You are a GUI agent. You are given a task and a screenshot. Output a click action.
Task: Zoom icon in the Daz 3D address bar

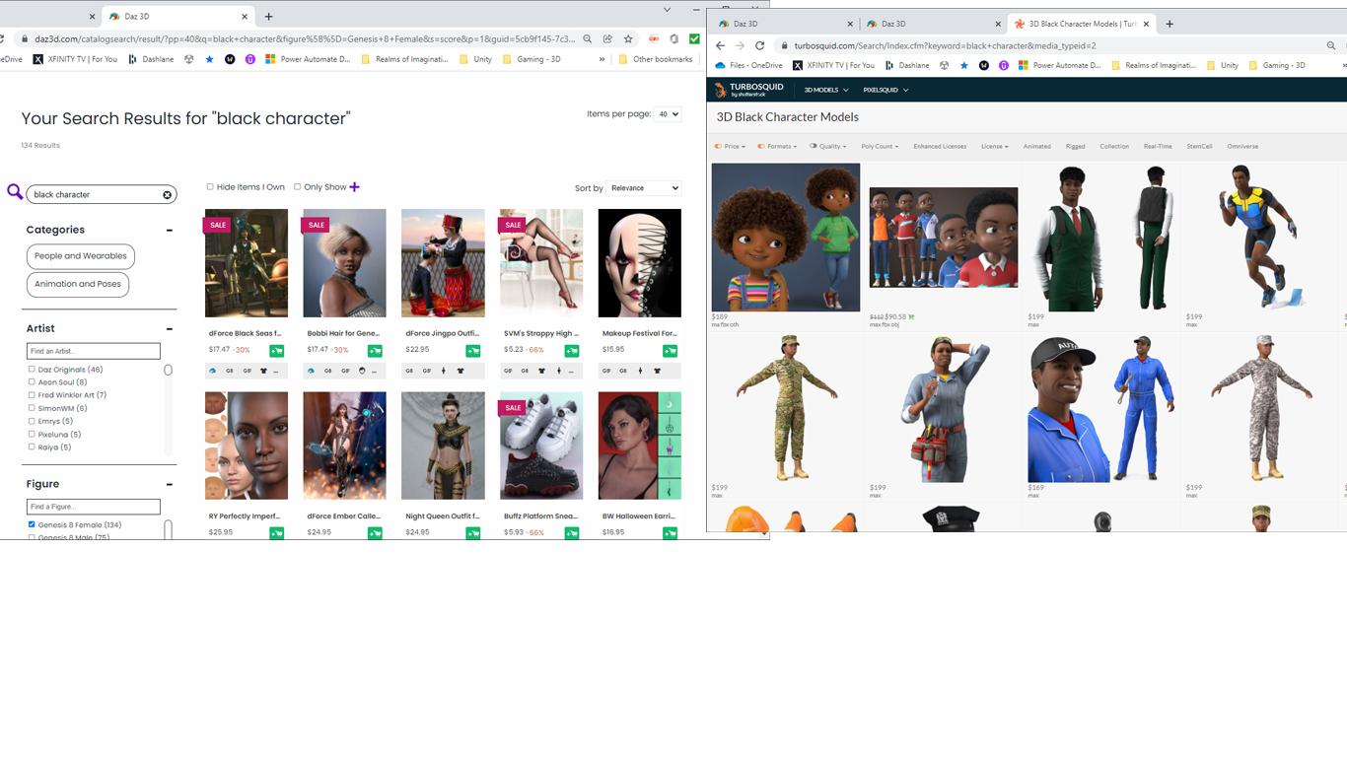(588, 39)
